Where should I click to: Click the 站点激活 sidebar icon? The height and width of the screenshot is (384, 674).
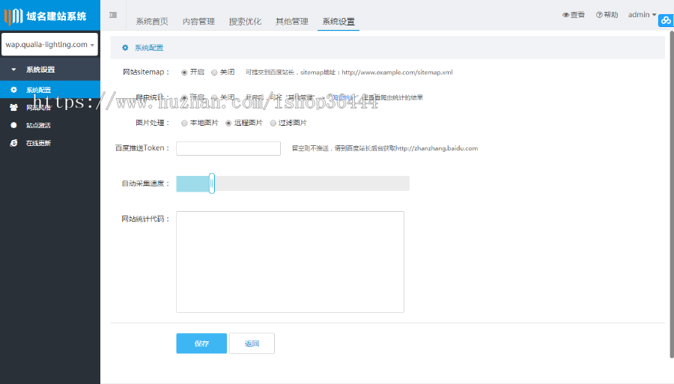(13, 125)
